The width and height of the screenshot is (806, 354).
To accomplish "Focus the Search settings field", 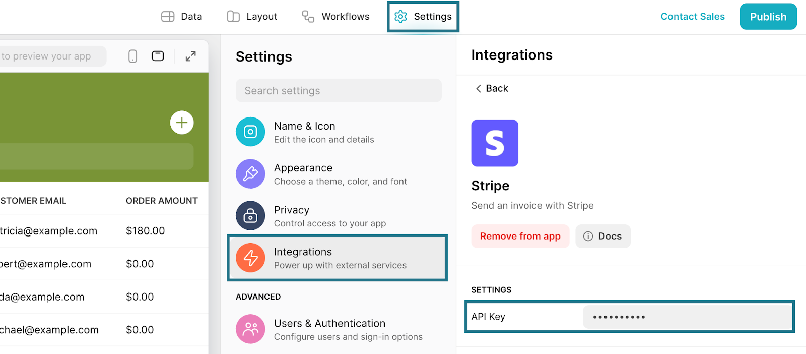I will point(339,90).
